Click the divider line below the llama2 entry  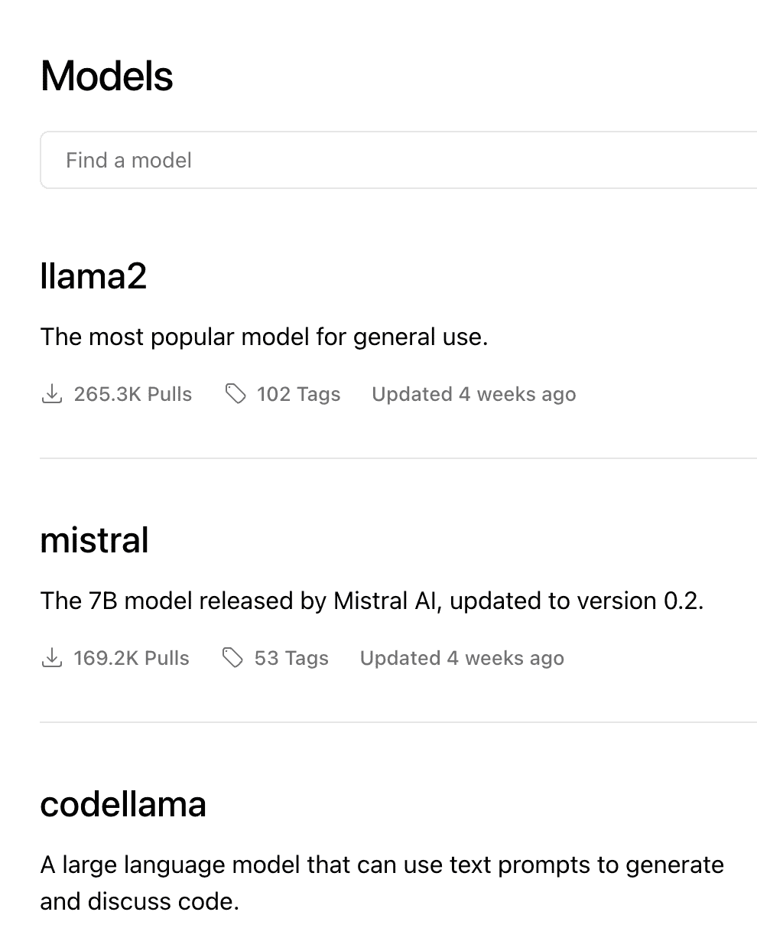(x=398, y=458)
